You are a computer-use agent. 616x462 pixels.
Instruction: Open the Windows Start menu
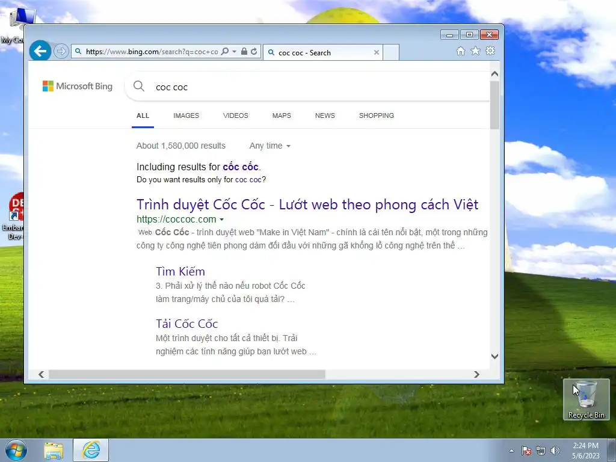point(16,450)
